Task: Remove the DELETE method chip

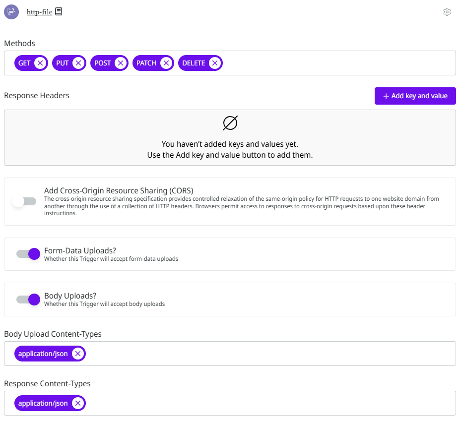Action: point(214,63)
